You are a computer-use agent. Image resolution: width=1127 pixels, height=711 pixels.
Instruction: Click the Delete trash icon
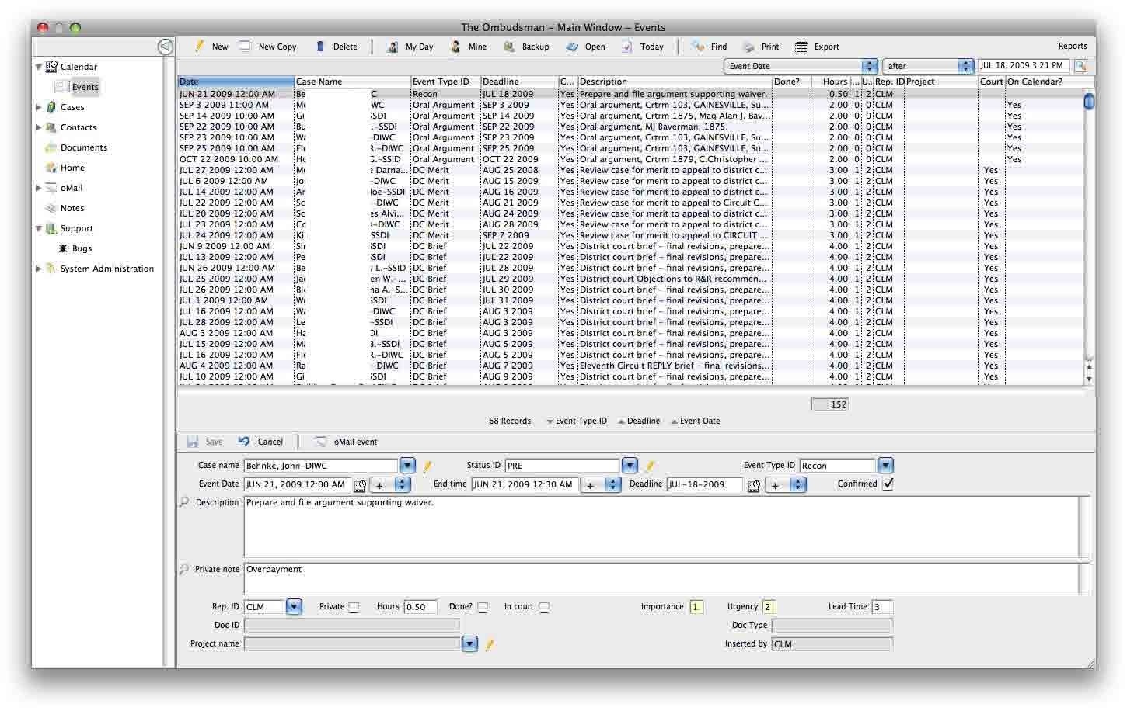(x=320, y=47)
